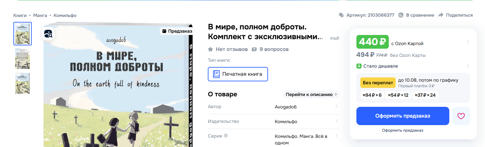The width and height of the screenshot is (485, 147).
Task: Open the Манга breadcrumb
Action: click(x=40, y=15)
